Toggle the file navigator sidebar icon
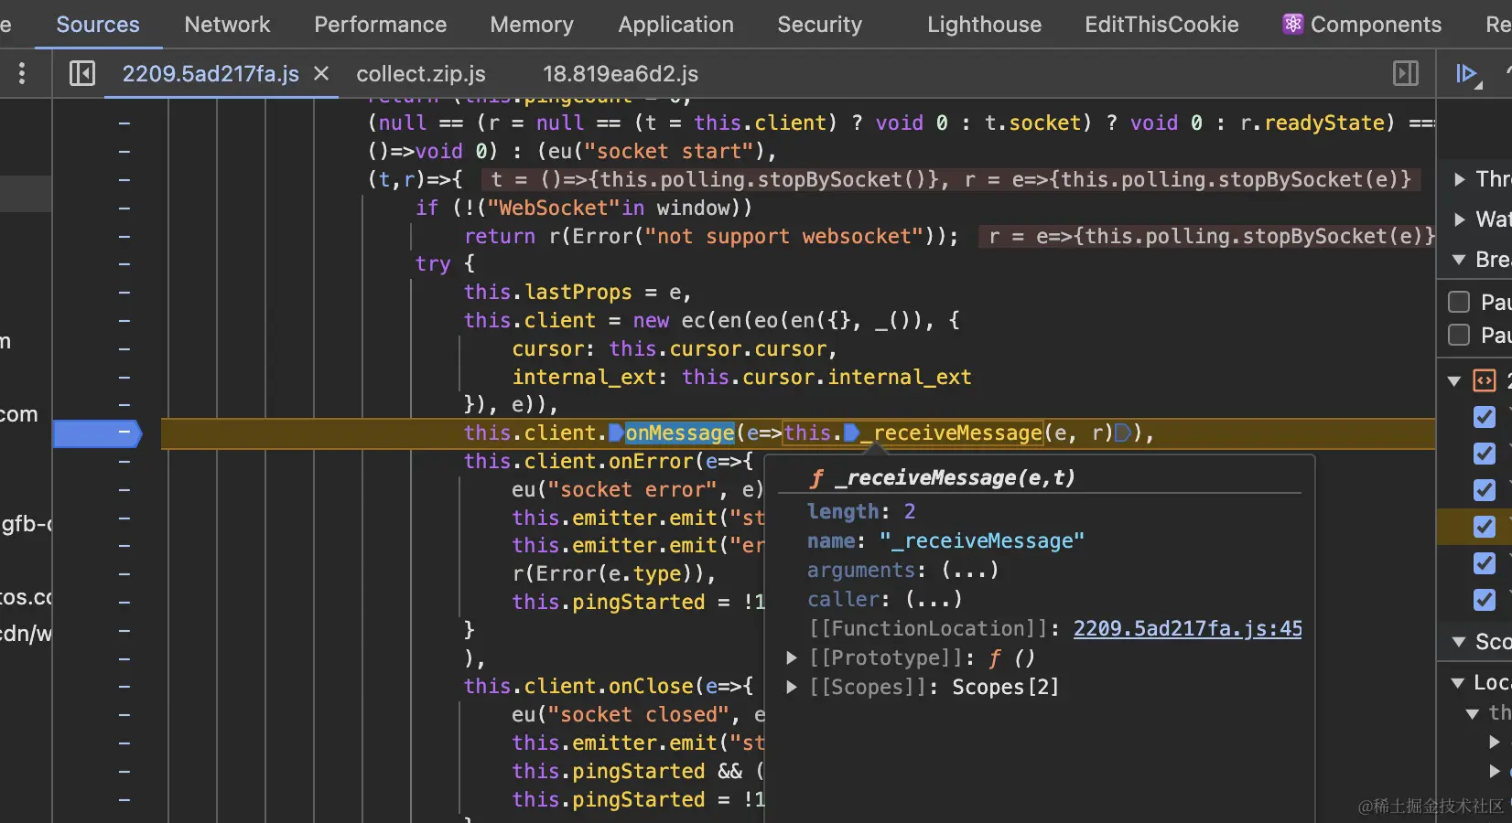Viewport: 1512px width, 823px height. (x=82, y=73)
